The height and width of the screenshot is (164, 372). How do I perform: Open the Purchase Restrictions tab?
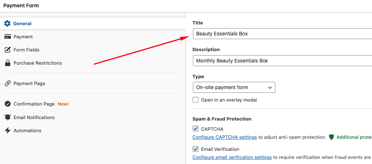pos(38,63)
